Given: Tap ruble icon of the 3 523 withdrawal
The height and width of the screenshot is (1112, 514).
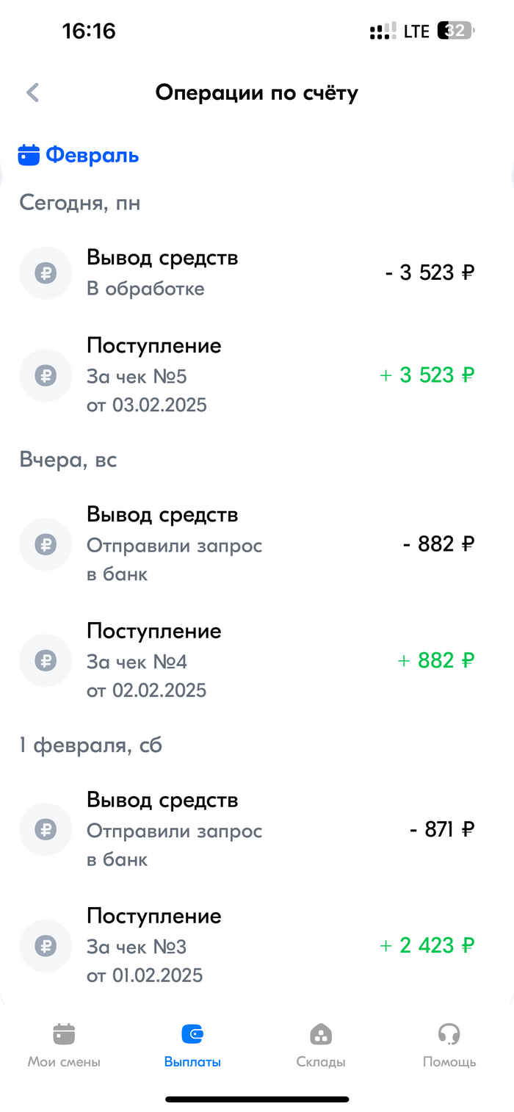Looking at the screenshot, I should pos(46,273).
